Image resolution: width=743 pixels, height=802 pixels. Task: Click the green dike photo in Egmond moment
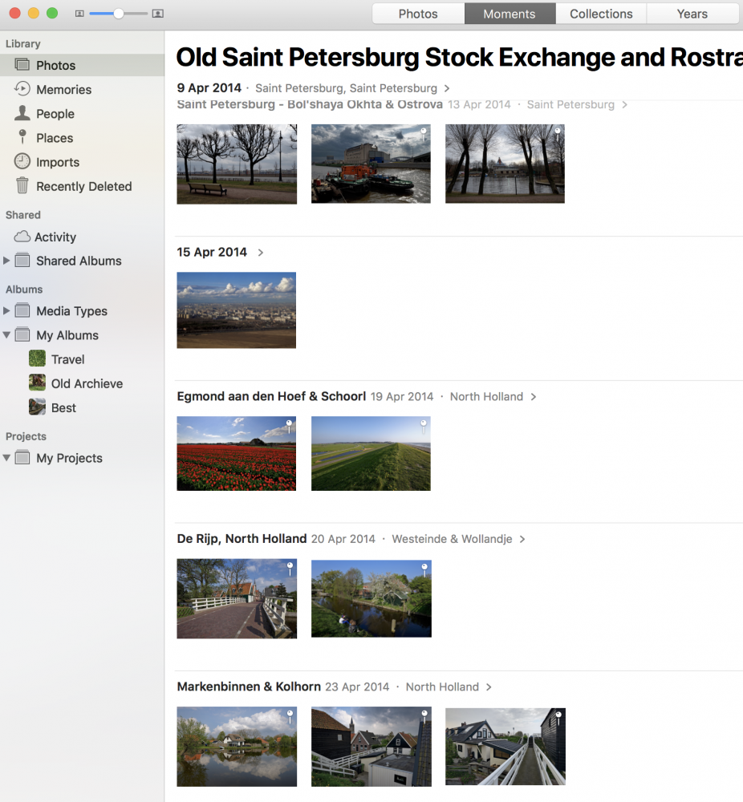point(371,454)
